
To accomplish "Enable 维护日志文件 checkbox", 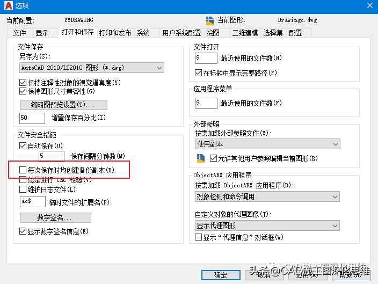I will 23,190.
